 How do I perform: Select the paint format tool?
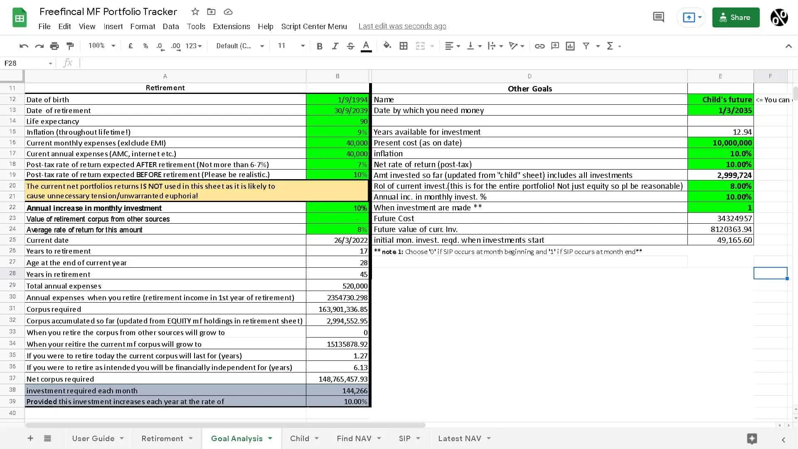pos(70,46)
